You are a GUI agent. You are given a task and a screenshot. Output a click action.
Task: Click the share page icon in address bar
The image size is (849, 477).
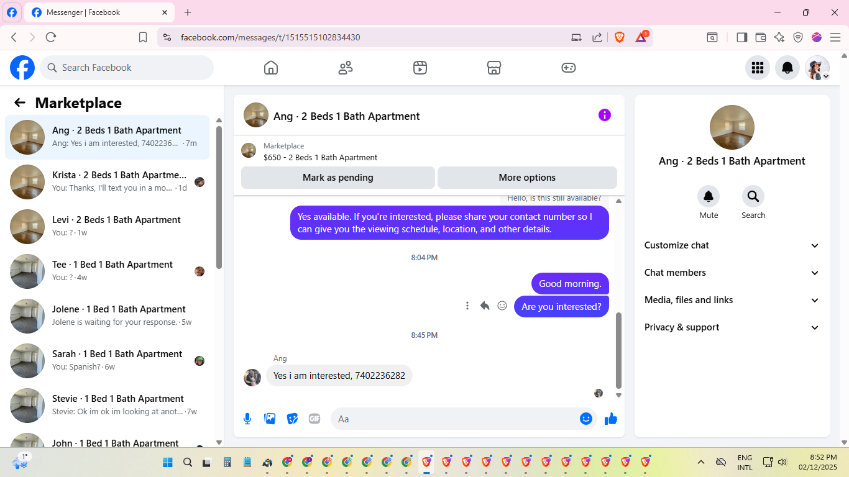(x=597, y=37)
